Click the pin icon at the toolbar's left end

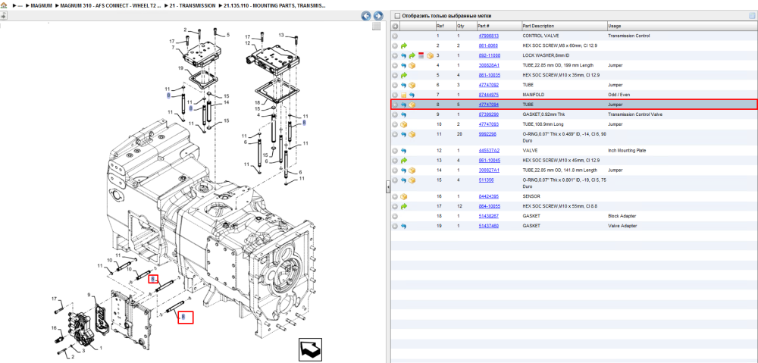[x=3, y=15]
